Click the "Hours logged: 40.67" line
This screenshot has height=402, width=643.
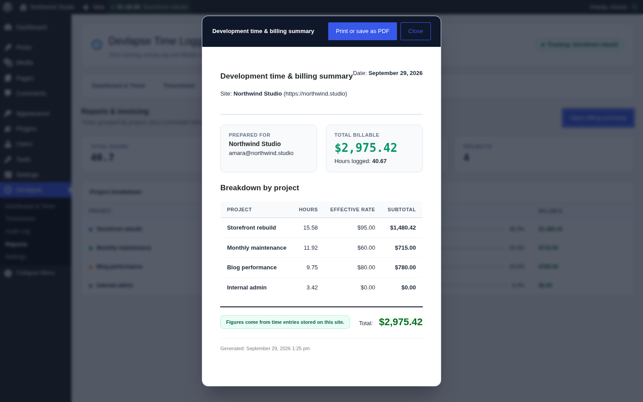coord(360,161)
